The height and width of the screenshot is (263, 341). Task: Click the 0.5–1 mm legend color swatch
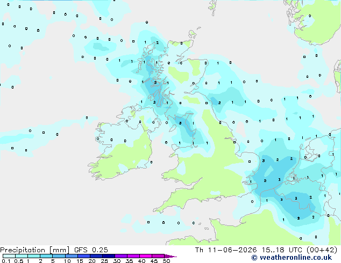click(x=22, y=256)
